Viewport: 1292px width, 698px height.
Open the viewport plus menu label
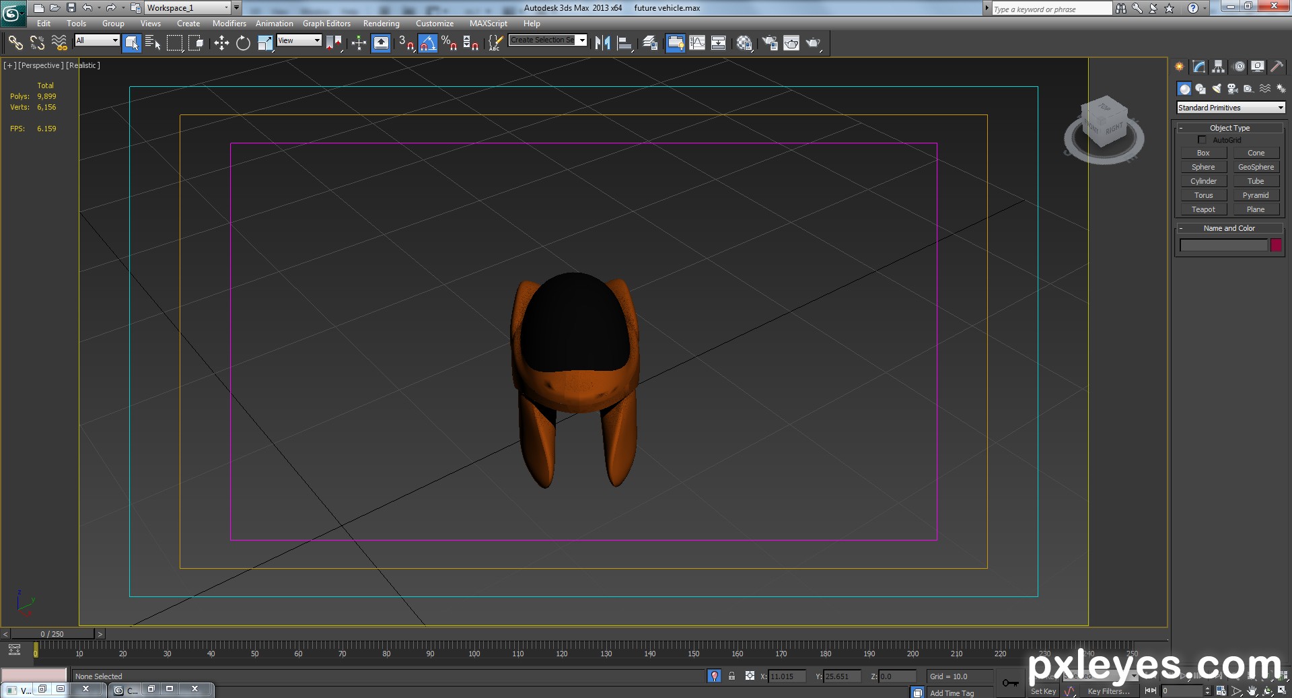[x=9, y=65]
